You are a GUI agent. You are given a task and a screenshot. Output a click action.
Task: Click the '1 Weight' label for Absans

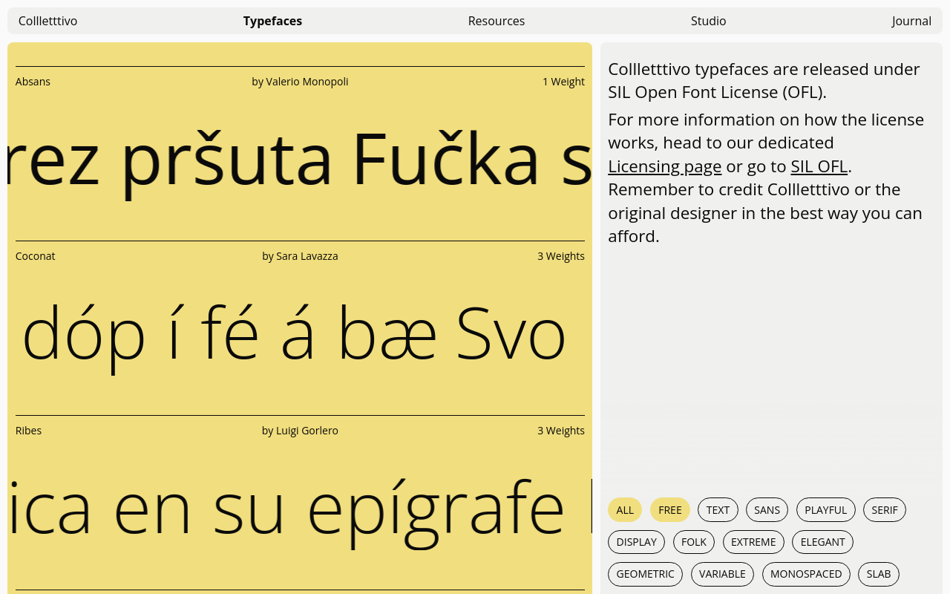pyautogui.click(x=563, y=82)
